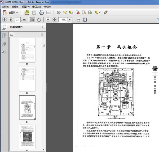Open the settings gear icon
The width and height of the screenshot is (159, 152).
coord(59,12)
